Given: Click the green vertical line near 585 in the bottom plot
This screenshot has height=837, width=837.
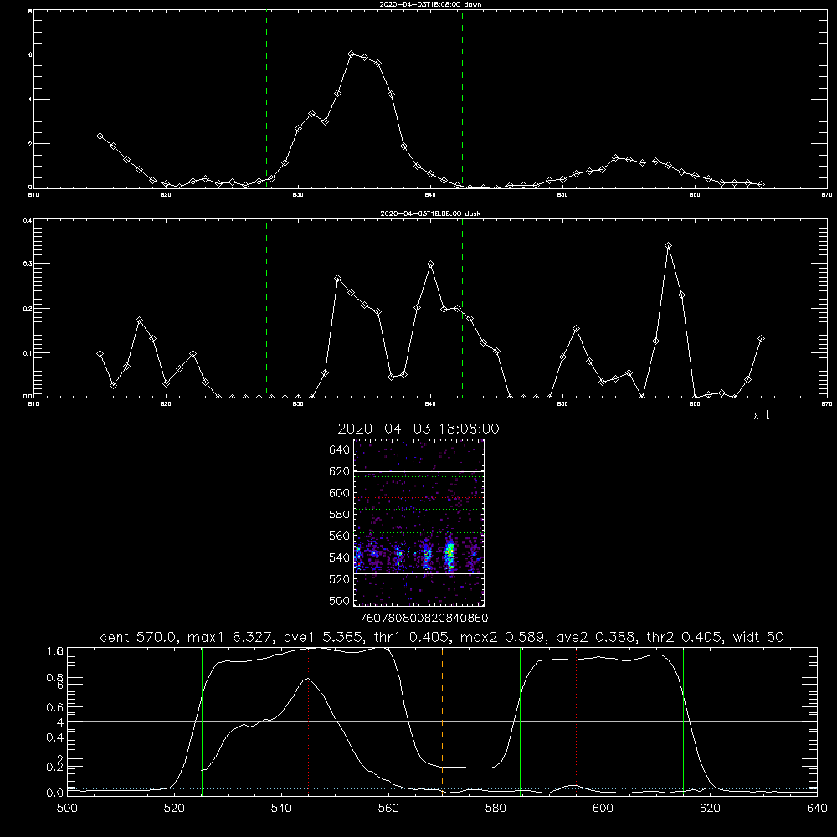Looking at the screenshot, I should 520,721.
